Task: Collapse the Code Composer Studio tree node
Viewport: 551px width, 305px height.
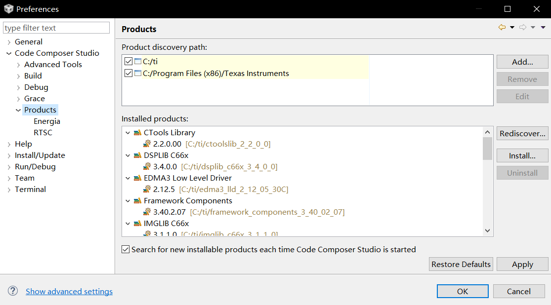Action: point(9,53)
